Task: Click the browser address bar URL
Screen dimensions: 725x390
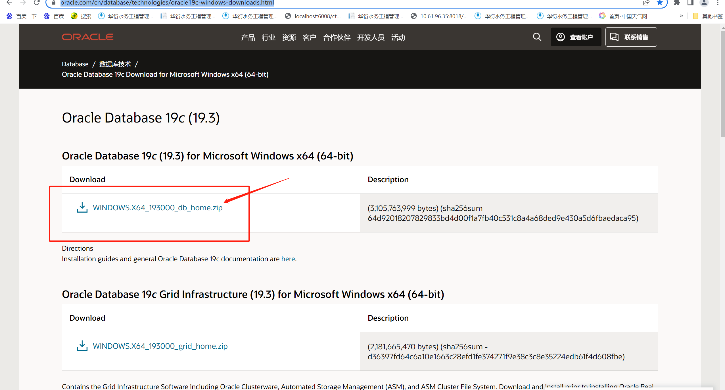Action: [167, 3]
